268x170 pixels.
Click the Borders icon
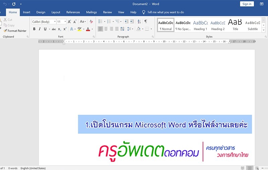[x=147, y=29]
